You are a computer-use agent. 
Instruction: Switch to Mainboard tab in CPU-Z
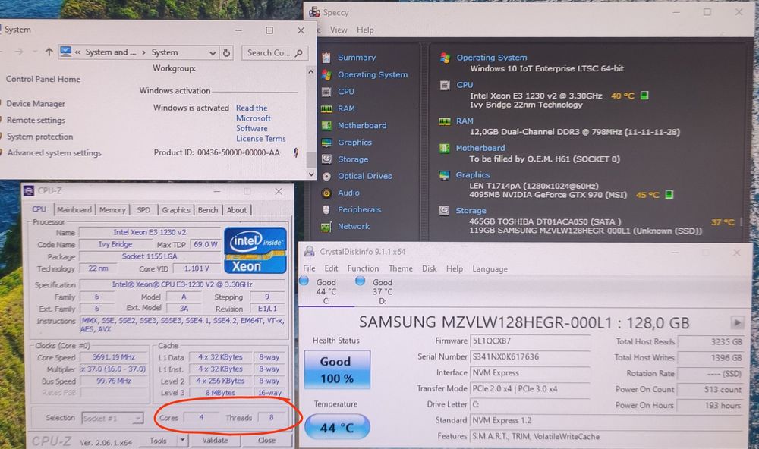pyautogui.click(x=74, y=210)
